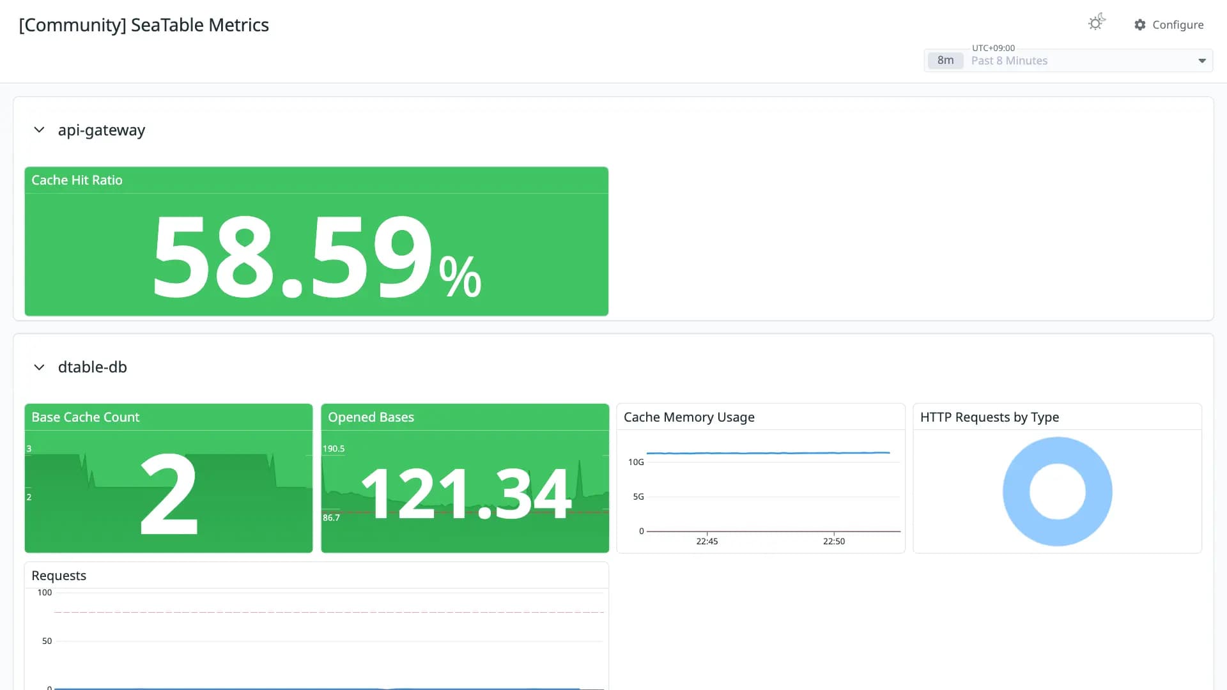Open the Configure dashboard settings
The width and height of the screenshot is (1227, 690).
pyautogui.click(x=1169, y=25)
